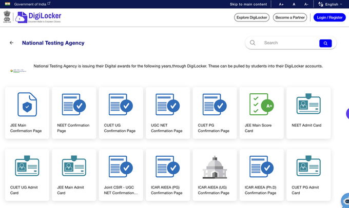The image size is (349, 208).
Task: Click the blue search magnifier button
Action: click(325, 44)
